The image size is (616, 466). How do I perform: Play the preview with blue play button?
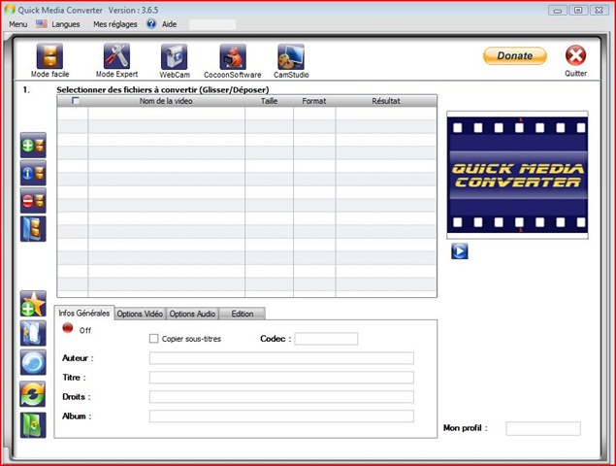459,250
